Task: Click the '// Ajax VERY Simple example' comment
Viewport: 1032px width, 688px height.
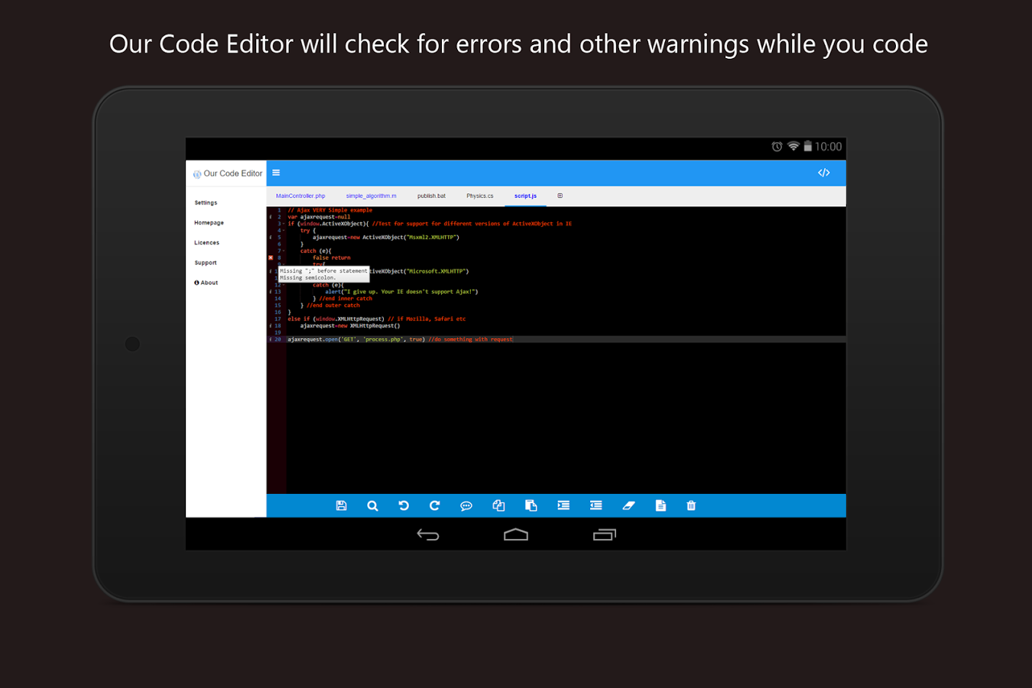Action: click(x=330, y=210)
